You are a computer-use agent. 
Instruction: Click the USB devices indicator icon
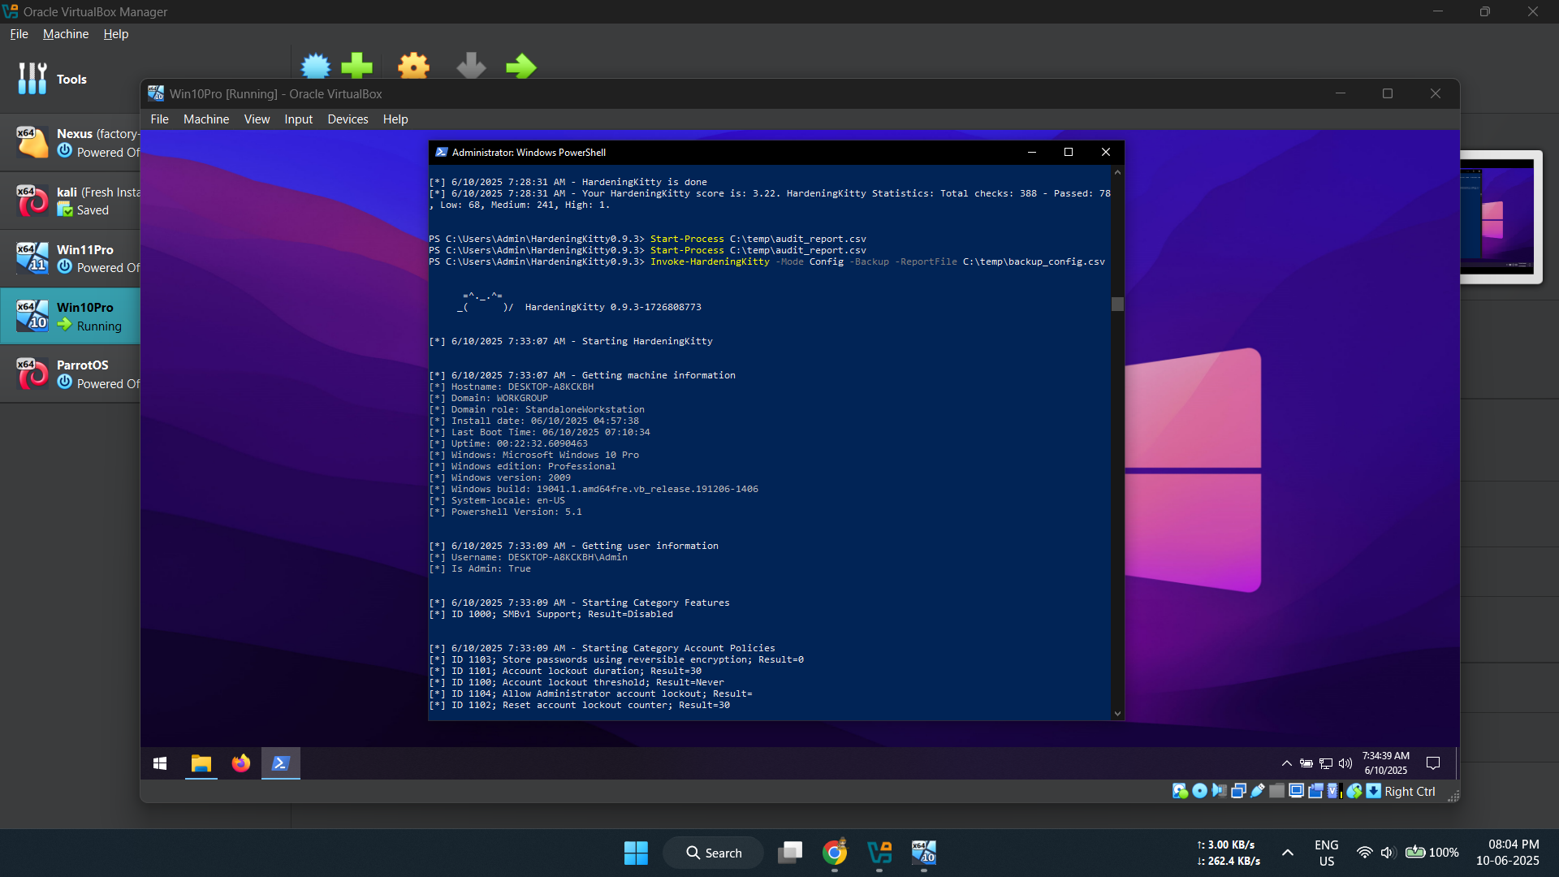(1258, 791)
